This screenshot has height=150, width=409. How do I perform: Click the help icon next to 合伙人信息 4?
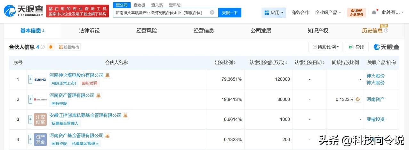(43, 47)
